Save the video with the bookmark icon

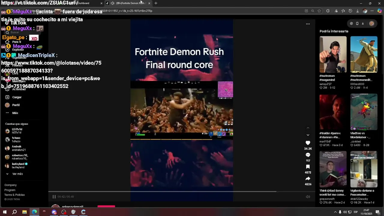pyautogui.click(x=308, y=167)
